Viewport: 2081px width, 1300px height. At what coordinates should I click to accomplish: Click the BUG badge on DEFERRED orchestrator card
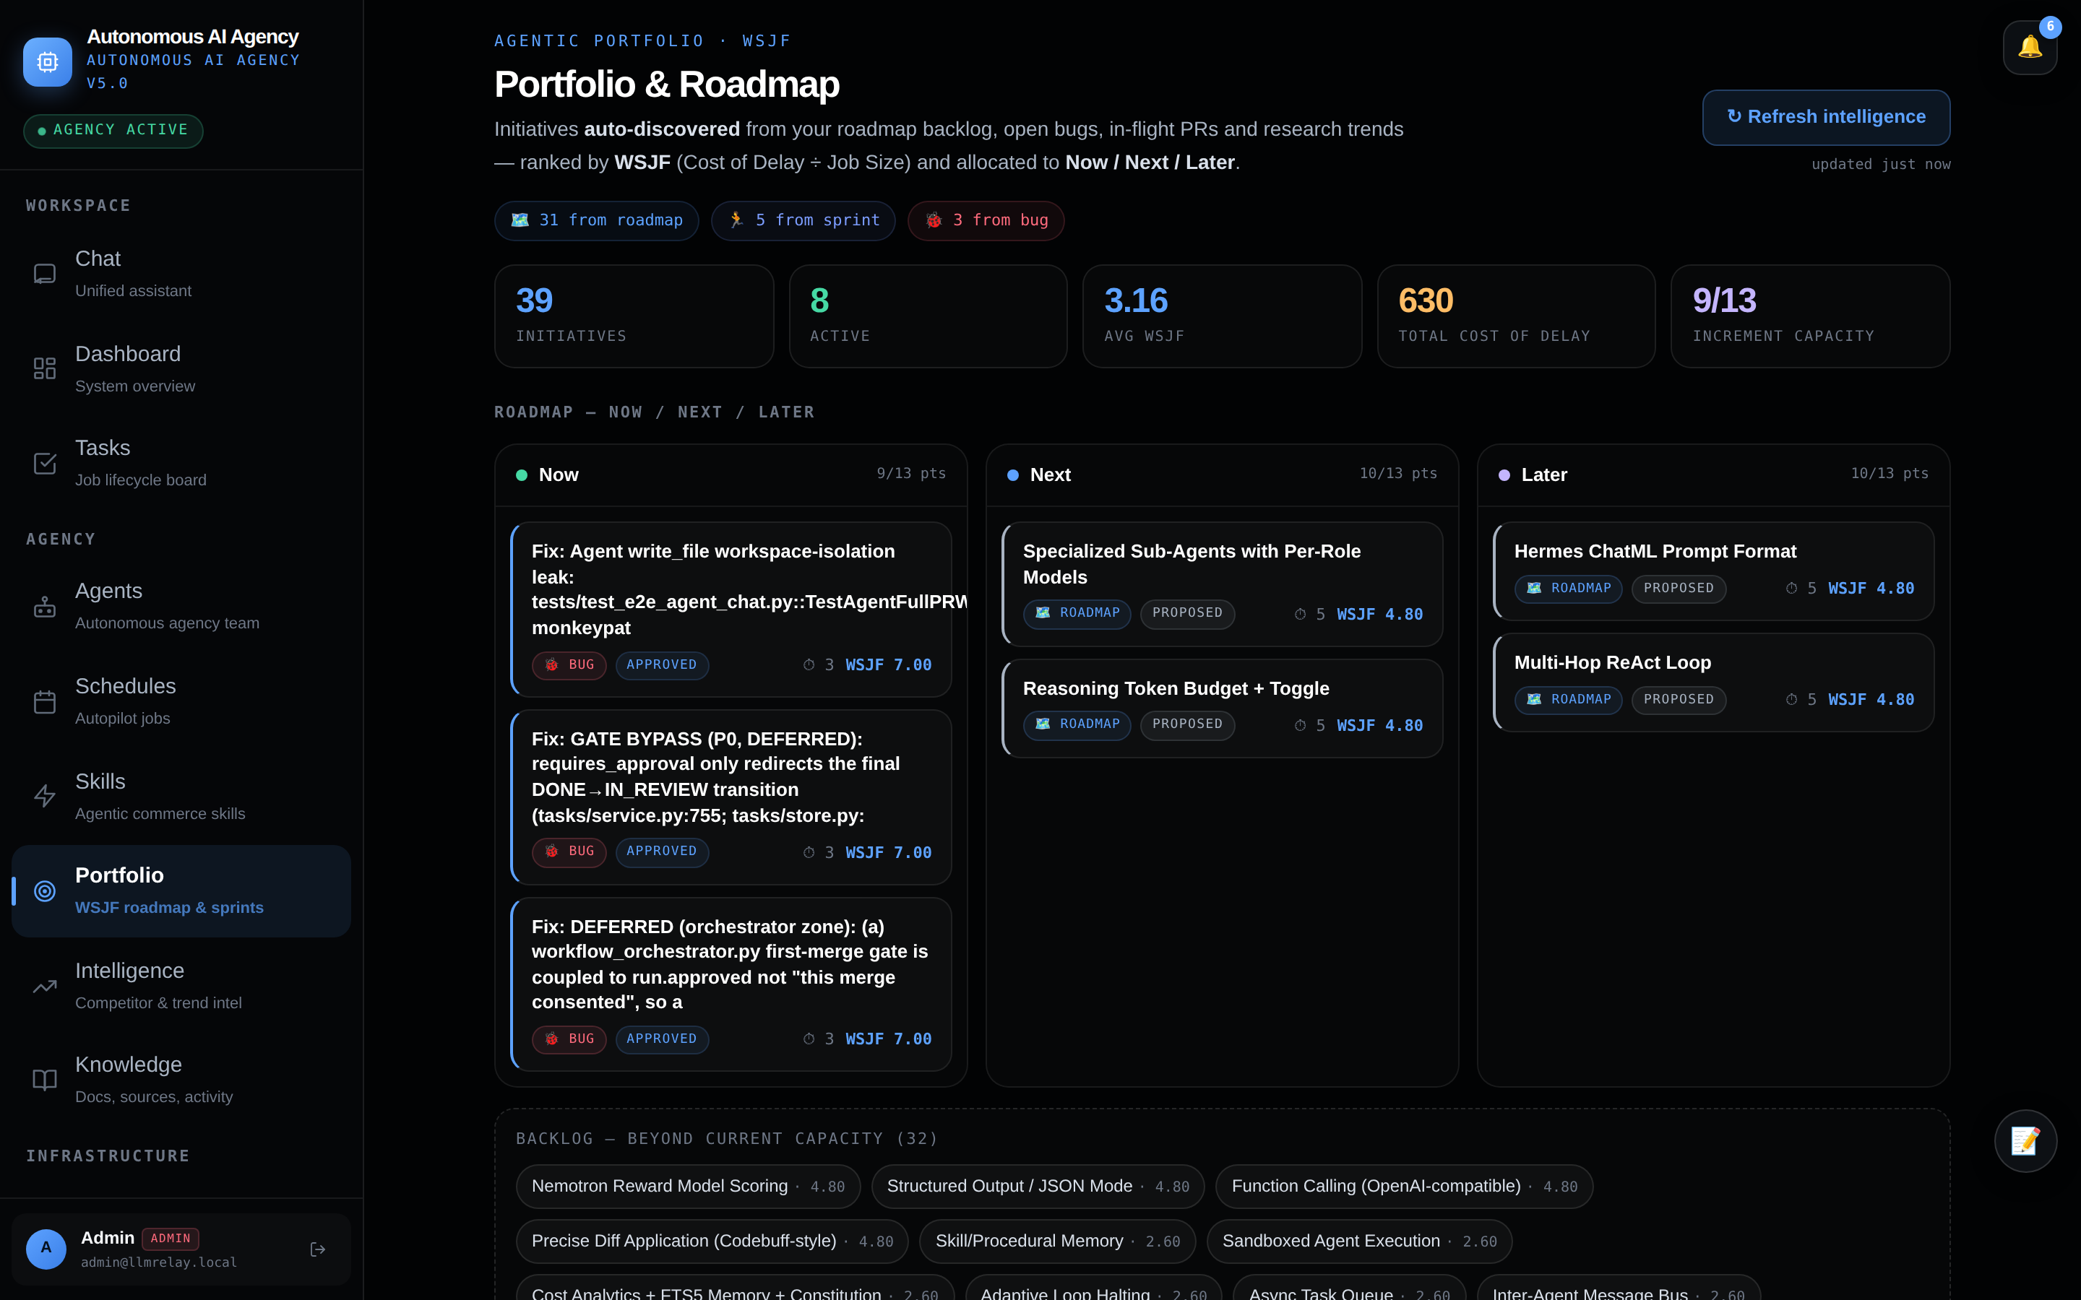coord(569,1039)
